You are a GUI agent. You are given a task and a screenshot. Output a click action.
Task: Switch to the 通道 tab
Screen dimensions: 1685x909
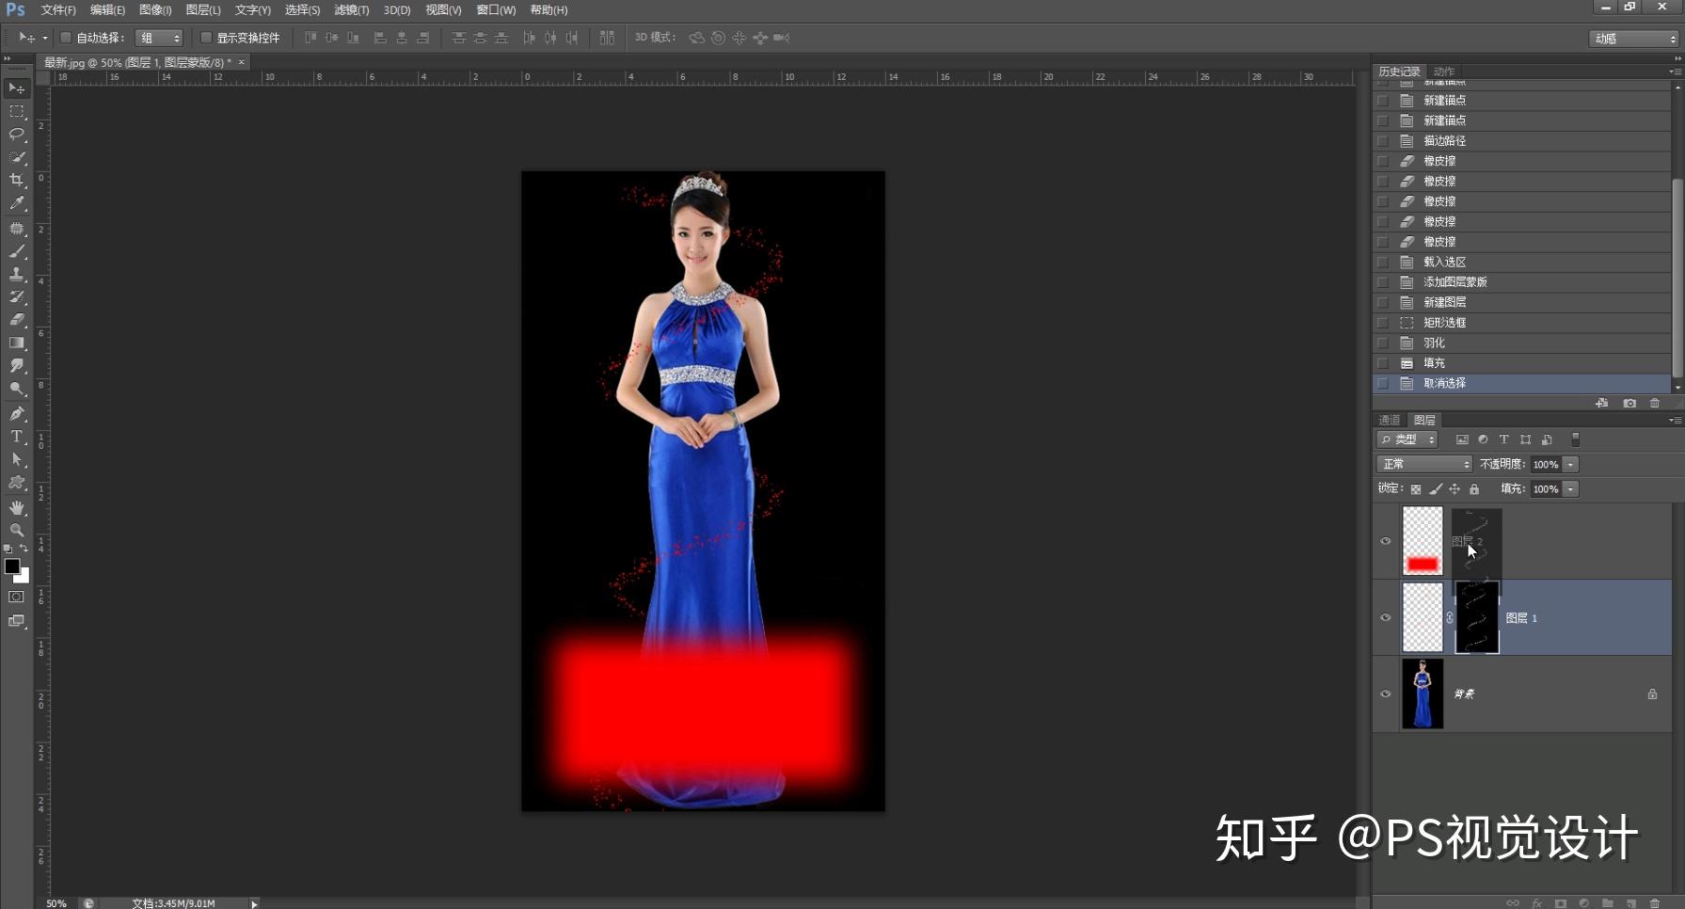1390,421
